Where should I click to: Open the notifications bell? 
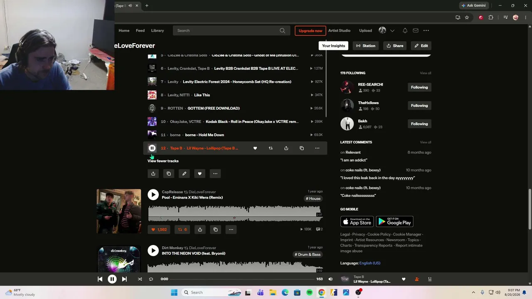(405, 31)
